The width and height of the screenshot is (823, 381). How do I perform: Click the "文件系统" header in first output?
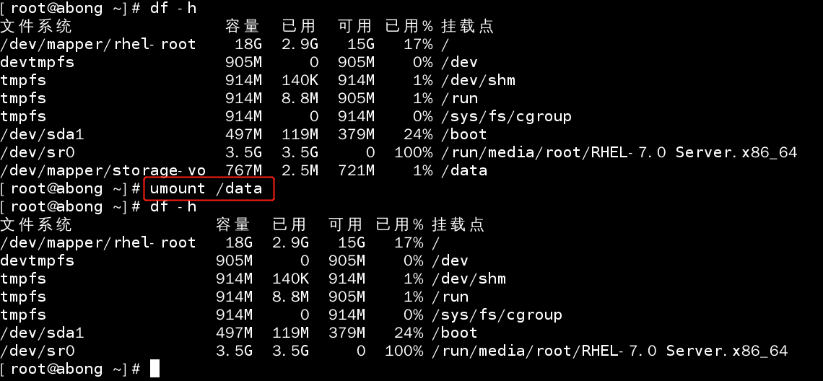pyautogui.click(x=35, y=26)
